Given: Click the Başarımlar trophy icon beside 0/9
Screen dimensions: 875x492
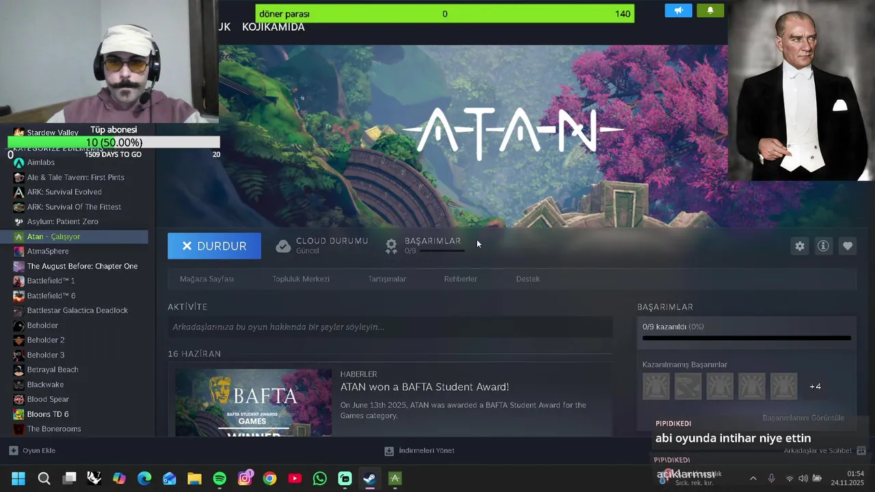Looking at the screenshot, I should coord(391,246).
